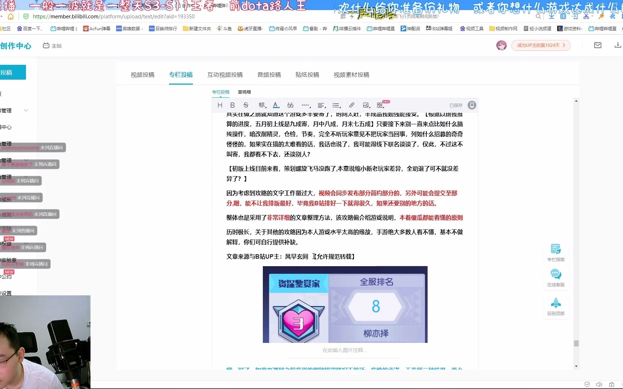Open the list style dropdown
This screenshot has width=623, height=389.
tap(337, 105)
